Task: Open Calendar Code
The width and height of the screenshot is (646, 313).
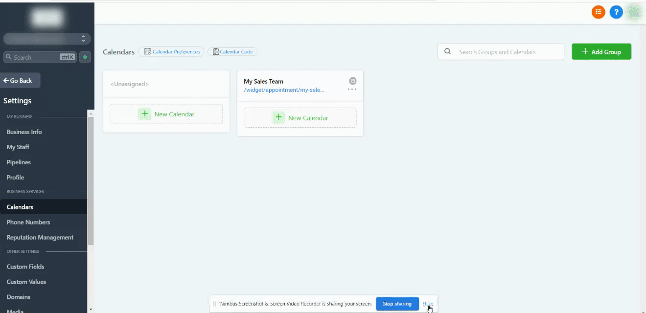Action: point(232,51)
